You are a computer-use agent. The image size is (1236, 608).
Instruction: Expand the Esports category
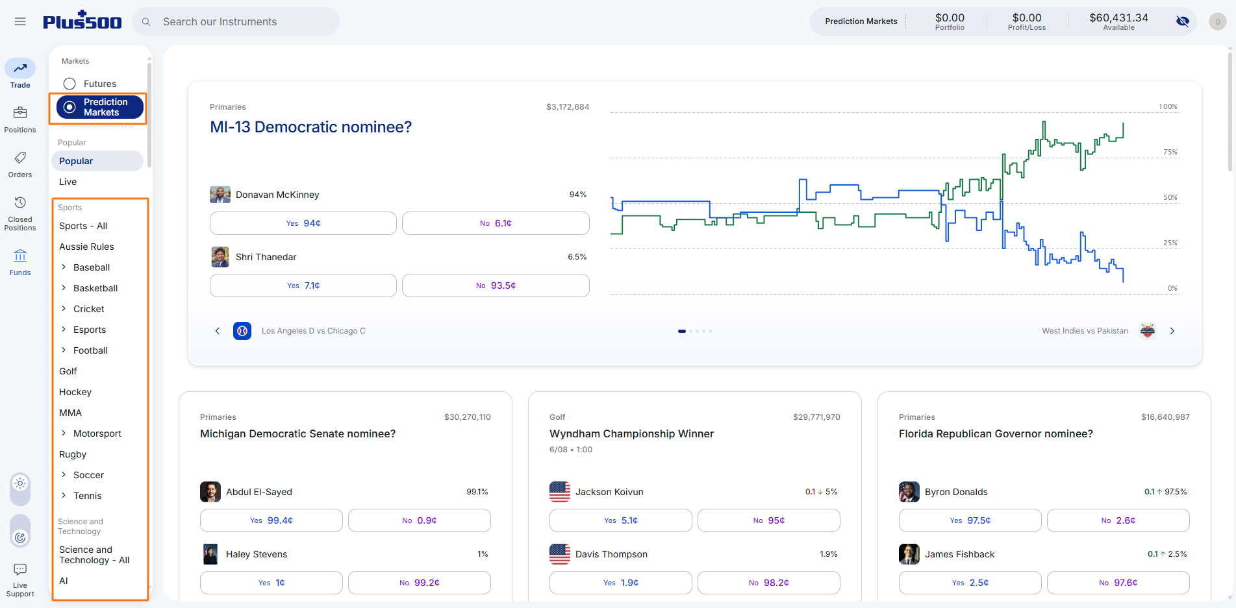pyautogui.click(x=64, y=329)
